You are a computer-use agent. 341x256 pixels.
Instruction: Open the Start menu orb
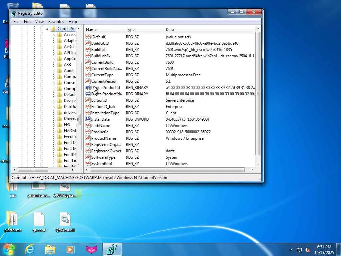pos(8,249)
